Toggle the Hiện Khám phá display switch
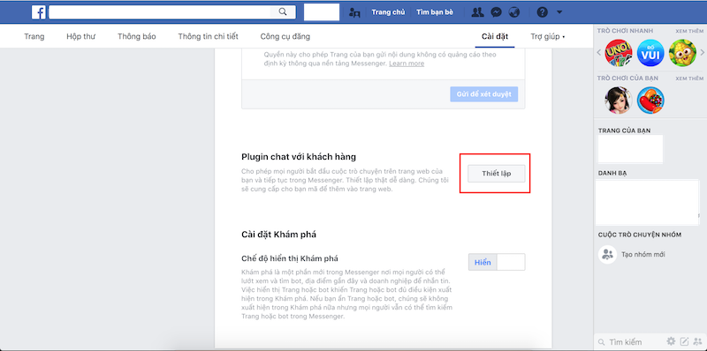Image resolution: width=707 pixels, height=351 pixels. 497,262
